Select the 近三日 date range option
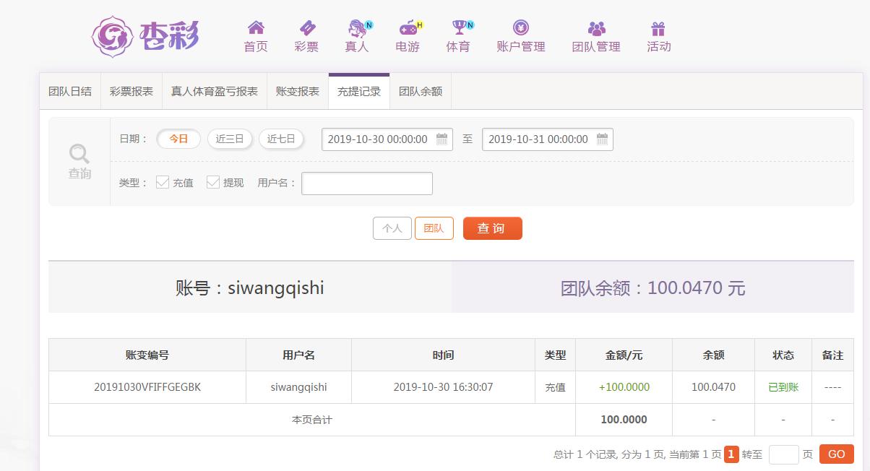Viewport: 870px width, 471px height. [x=231, y=139]
